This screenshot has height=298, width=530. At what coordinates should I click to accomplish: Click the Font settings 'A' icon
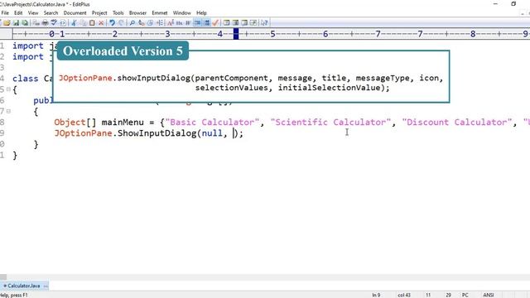tap(171, 23)
